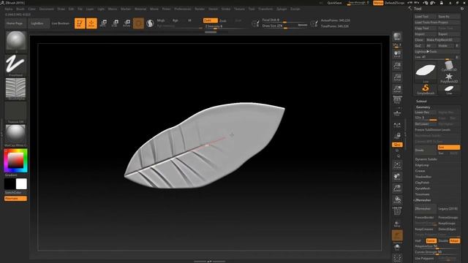Expand the EdgeLoop section

point(422,165)
